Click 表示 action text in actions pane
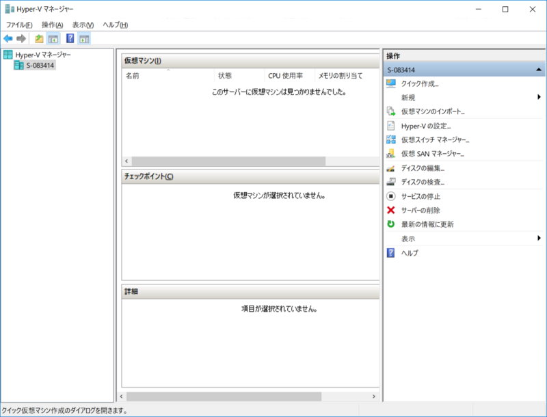The image size is (547, 417). [x=408, y=239]
